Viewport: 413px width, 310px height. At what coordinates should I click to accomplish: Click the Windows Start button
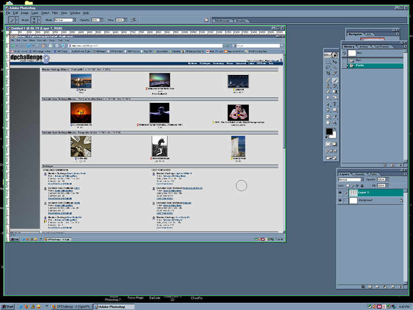[x=7, y=306]
